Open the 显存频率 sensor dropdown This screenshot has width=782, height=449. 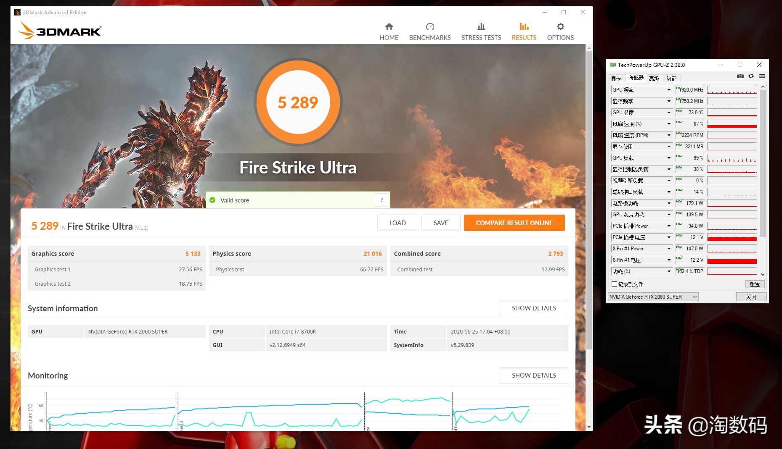[669, 101]
